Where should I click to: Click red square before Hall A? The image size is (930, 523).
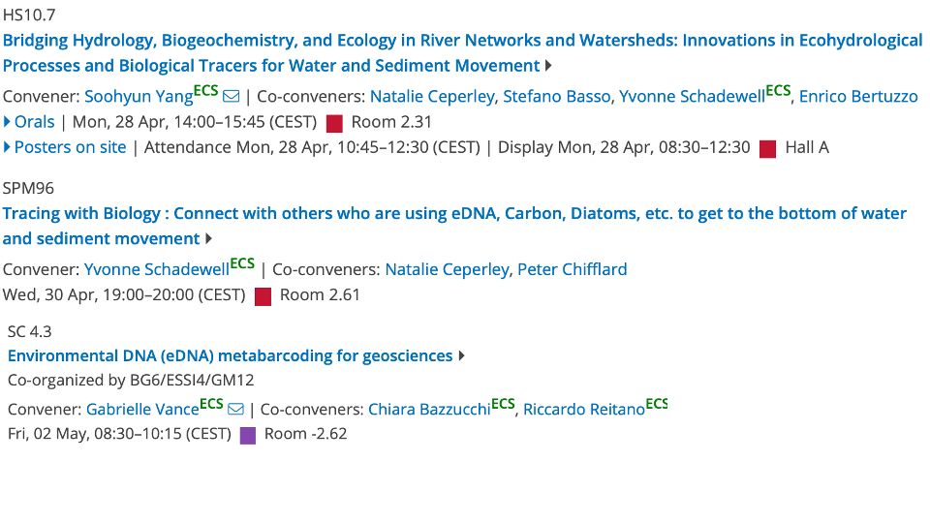click(767, 149)
